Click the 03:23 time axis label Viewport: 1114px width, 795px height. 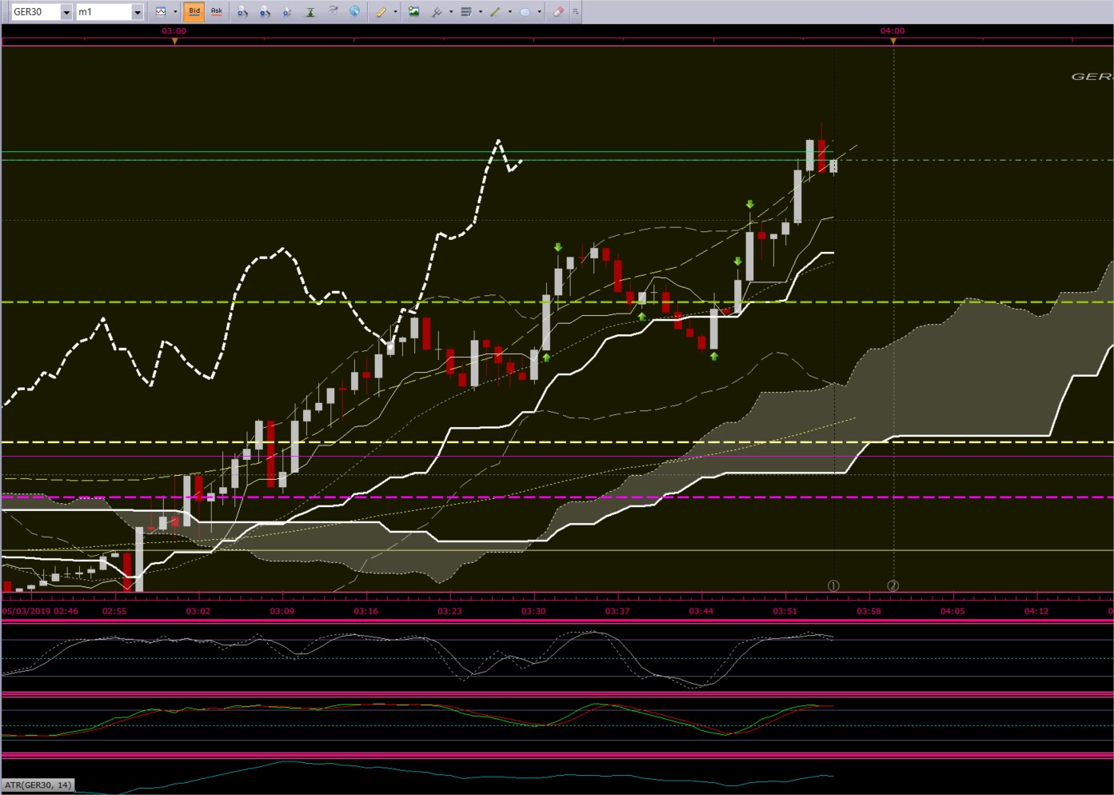coord(449,611)
